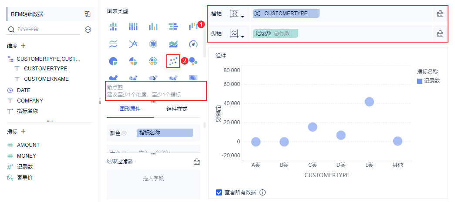Select the scatter plot chart type

pos(173,61)
